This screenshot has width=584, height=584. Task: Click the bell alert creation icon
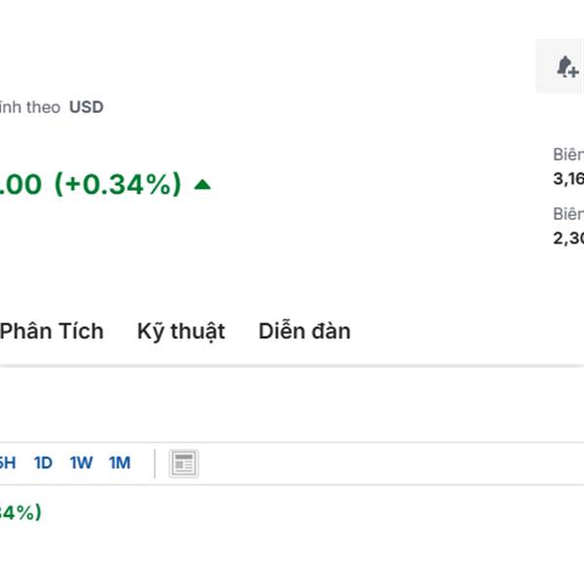click(x=566, y=67)
